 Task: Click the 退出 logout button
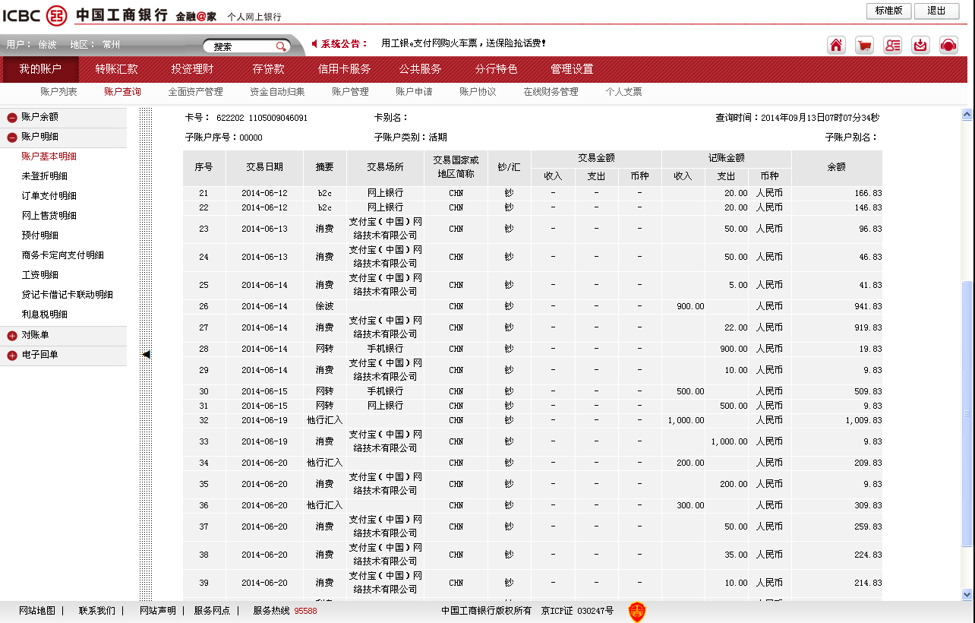(x=936, y=11)
